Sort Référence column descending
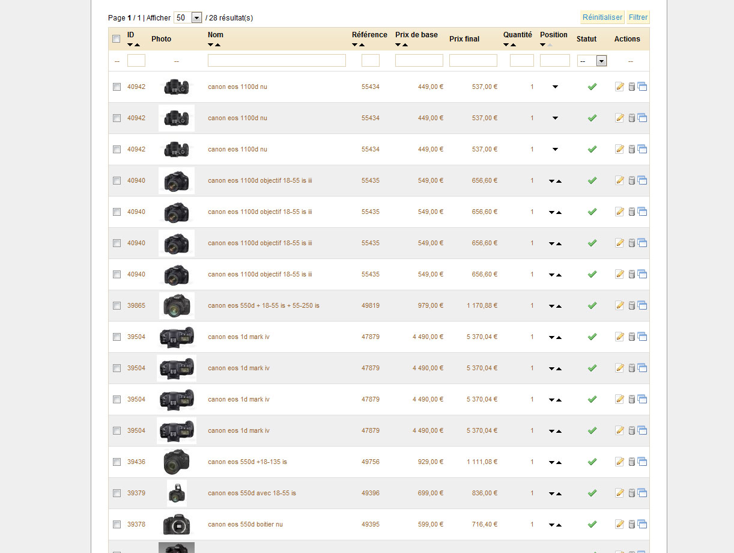This screenshot has width=734, height=553. (355, 45)
